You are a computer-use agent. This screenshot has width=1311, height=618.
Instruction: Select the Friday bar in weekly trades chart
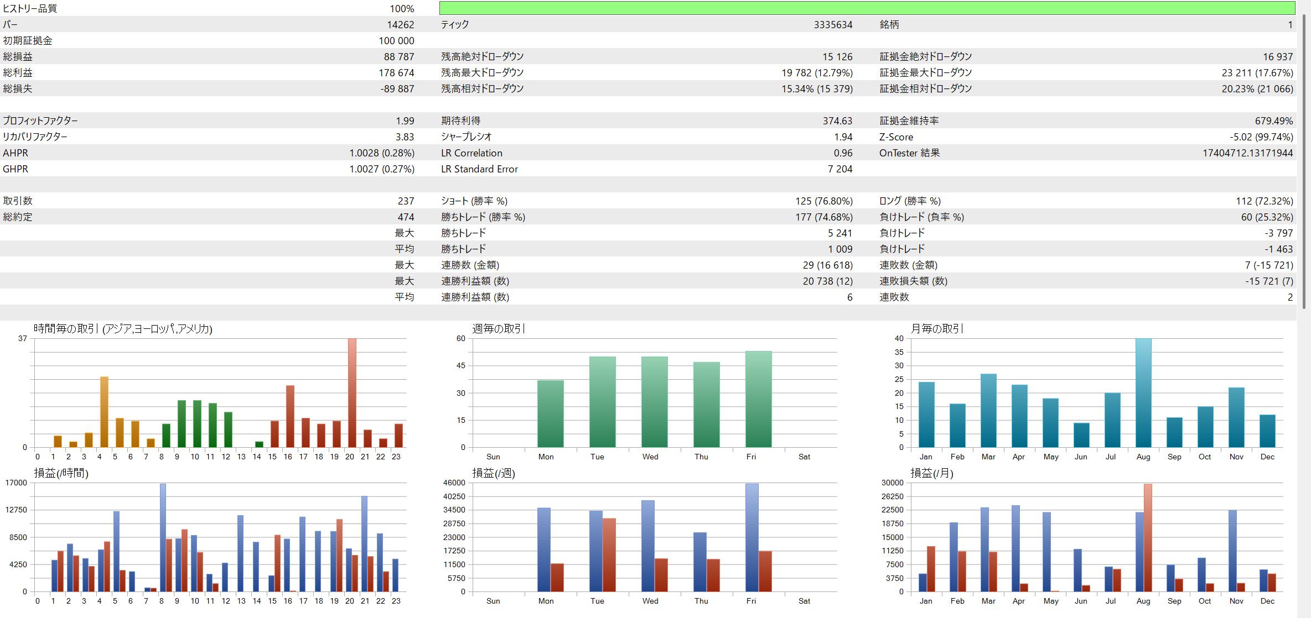pyautogui.click(x=758, y=399)
